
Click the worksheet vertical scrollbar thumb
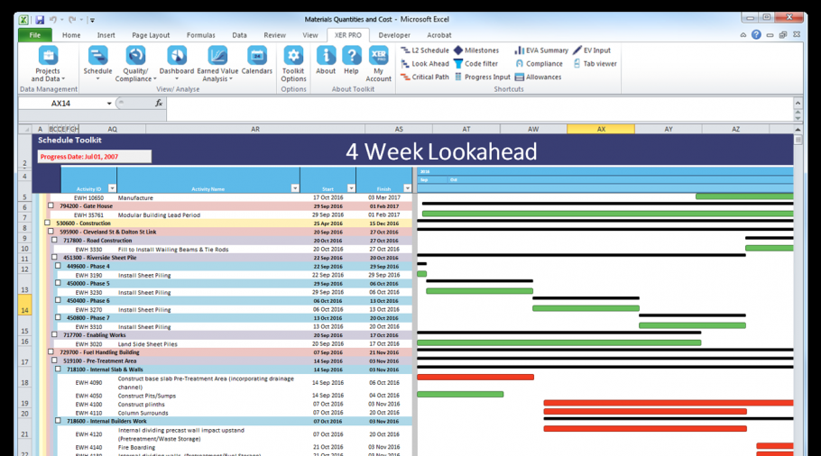[798, 140]
